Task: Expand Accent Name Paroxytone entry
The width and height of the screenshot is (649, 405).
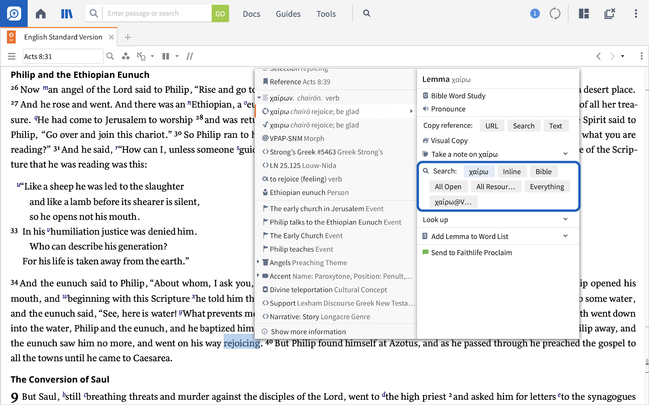Action: point(258,275)
